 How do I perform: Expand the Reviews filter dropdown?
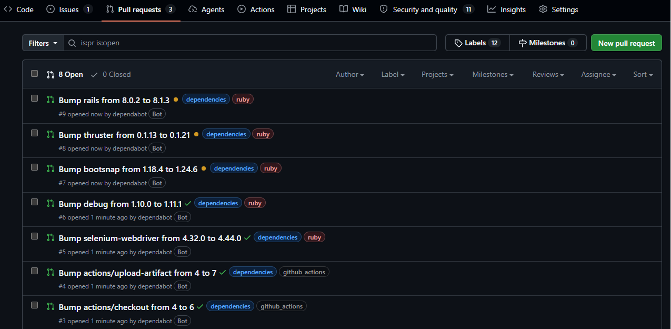pyautogui.click(x=548, y=74)
